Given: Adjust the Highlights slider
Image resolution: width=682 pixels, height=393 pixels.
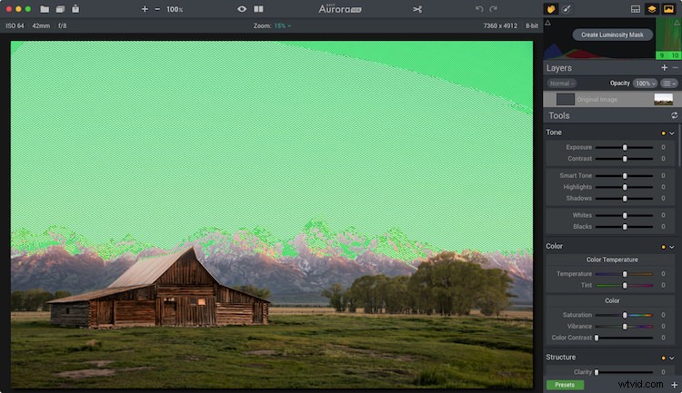Looking at the screenshot, I should point(624,187).
